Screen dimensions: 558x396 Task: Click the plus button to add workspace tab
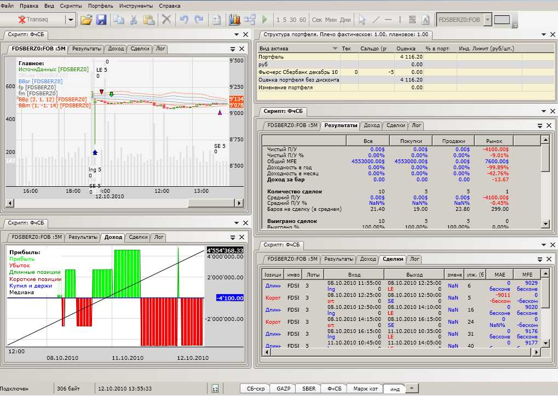click(411, 388)
